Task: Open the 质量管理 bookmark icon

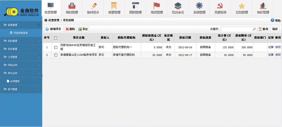Action: click(x=114, y=6)
